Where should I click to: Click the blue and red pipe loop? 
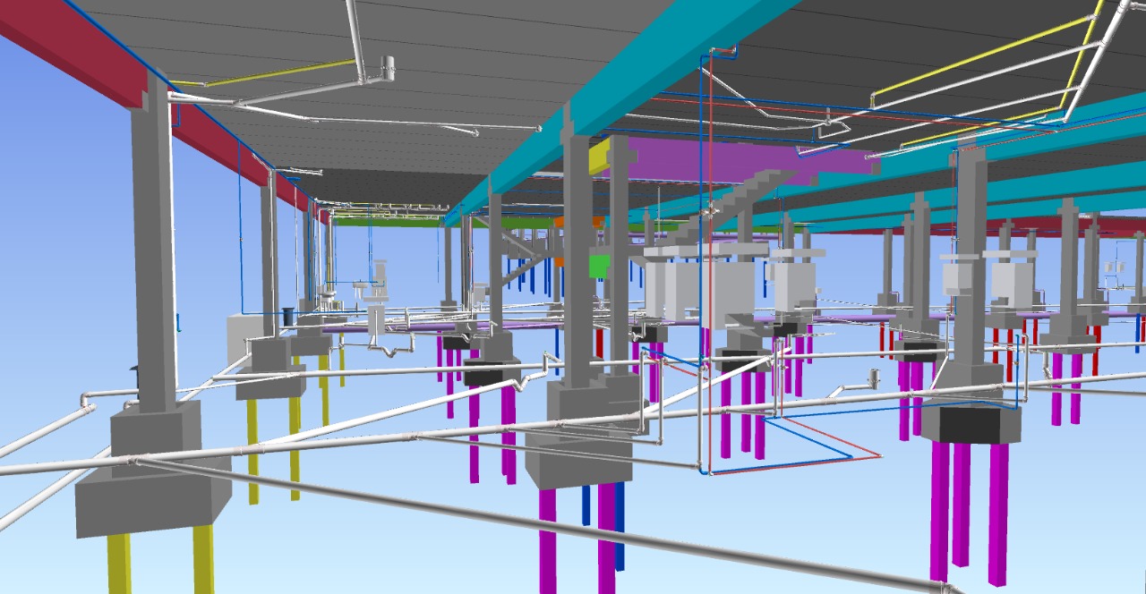(x=806, y=445)
